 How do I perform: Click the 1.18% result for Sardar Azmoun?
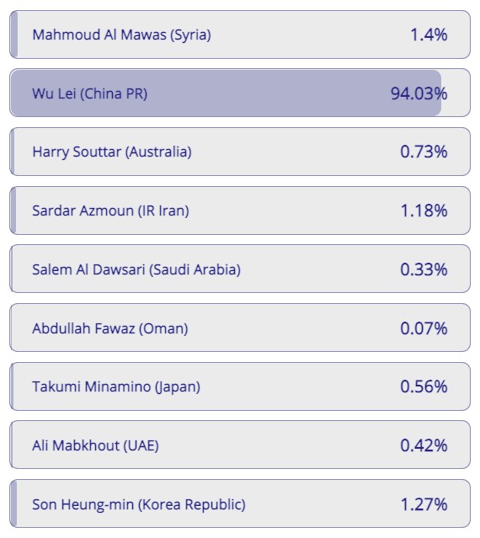[424, 210]
